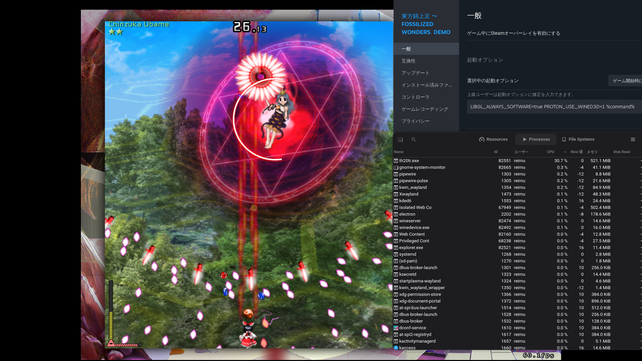Screen dimensions: 642x361
Task: Sort processes by the Disk Read column
Action: pos(622,152)
